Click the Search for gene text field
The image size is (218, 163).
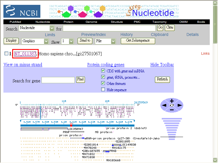pos(58,80)
